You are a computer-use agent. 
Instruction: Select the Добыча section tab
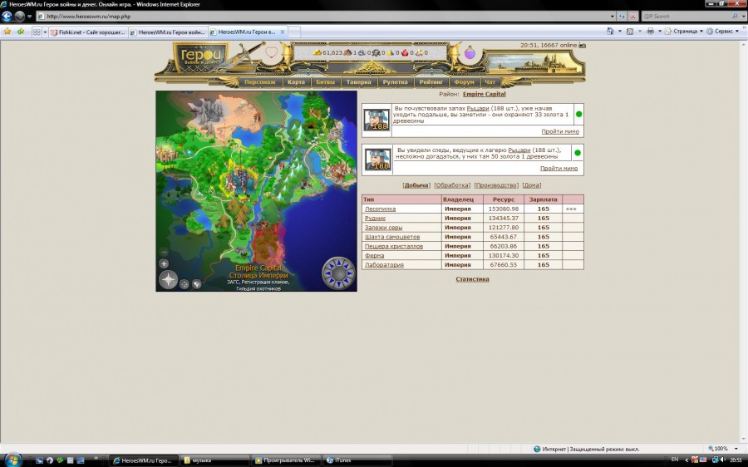(416, 185)
